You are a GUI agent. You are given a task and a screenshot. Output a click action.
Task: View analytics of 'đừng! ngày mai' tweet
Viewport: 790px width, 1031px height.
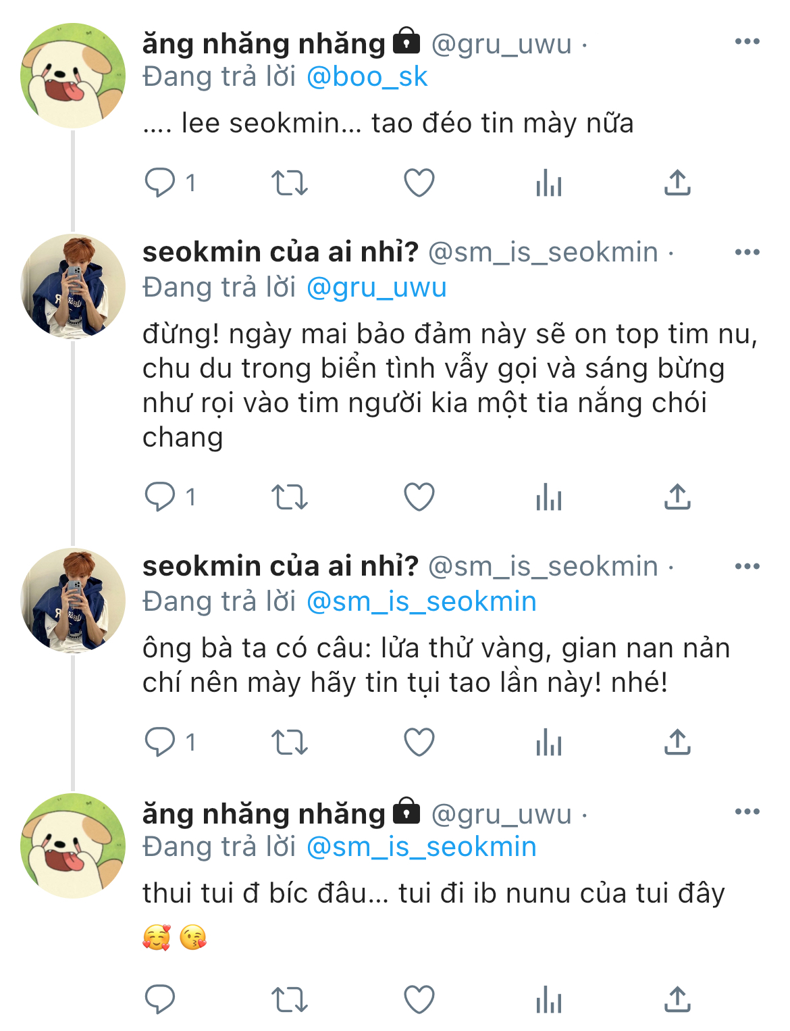[x=548, y=497]
